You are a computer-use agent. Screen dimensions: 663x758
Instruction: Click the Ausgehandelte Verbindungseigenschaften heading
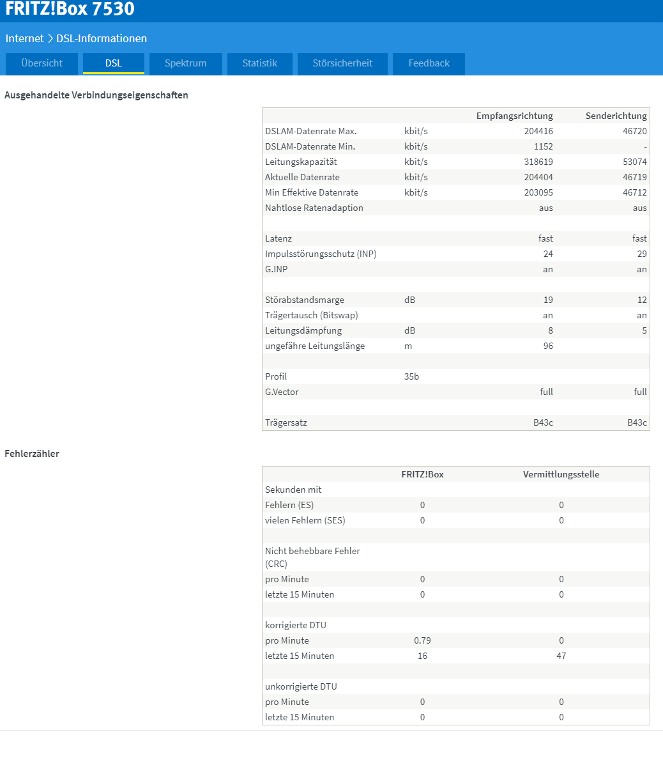coord(96,95)
